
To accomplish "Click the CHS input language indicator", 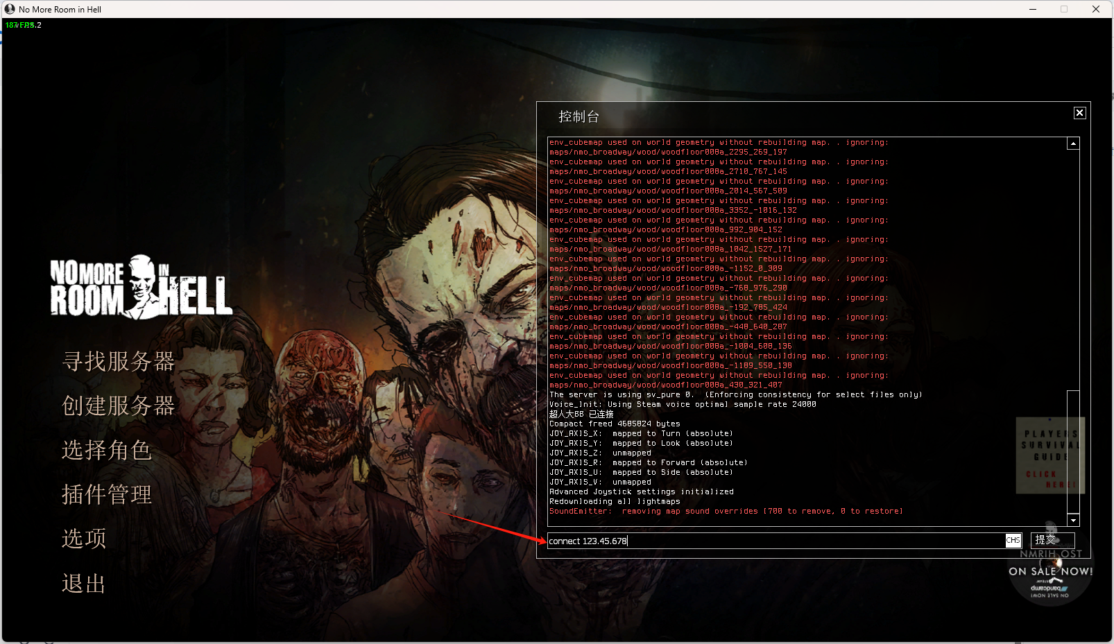I will pyautogui.click(x=1013, y=541).
